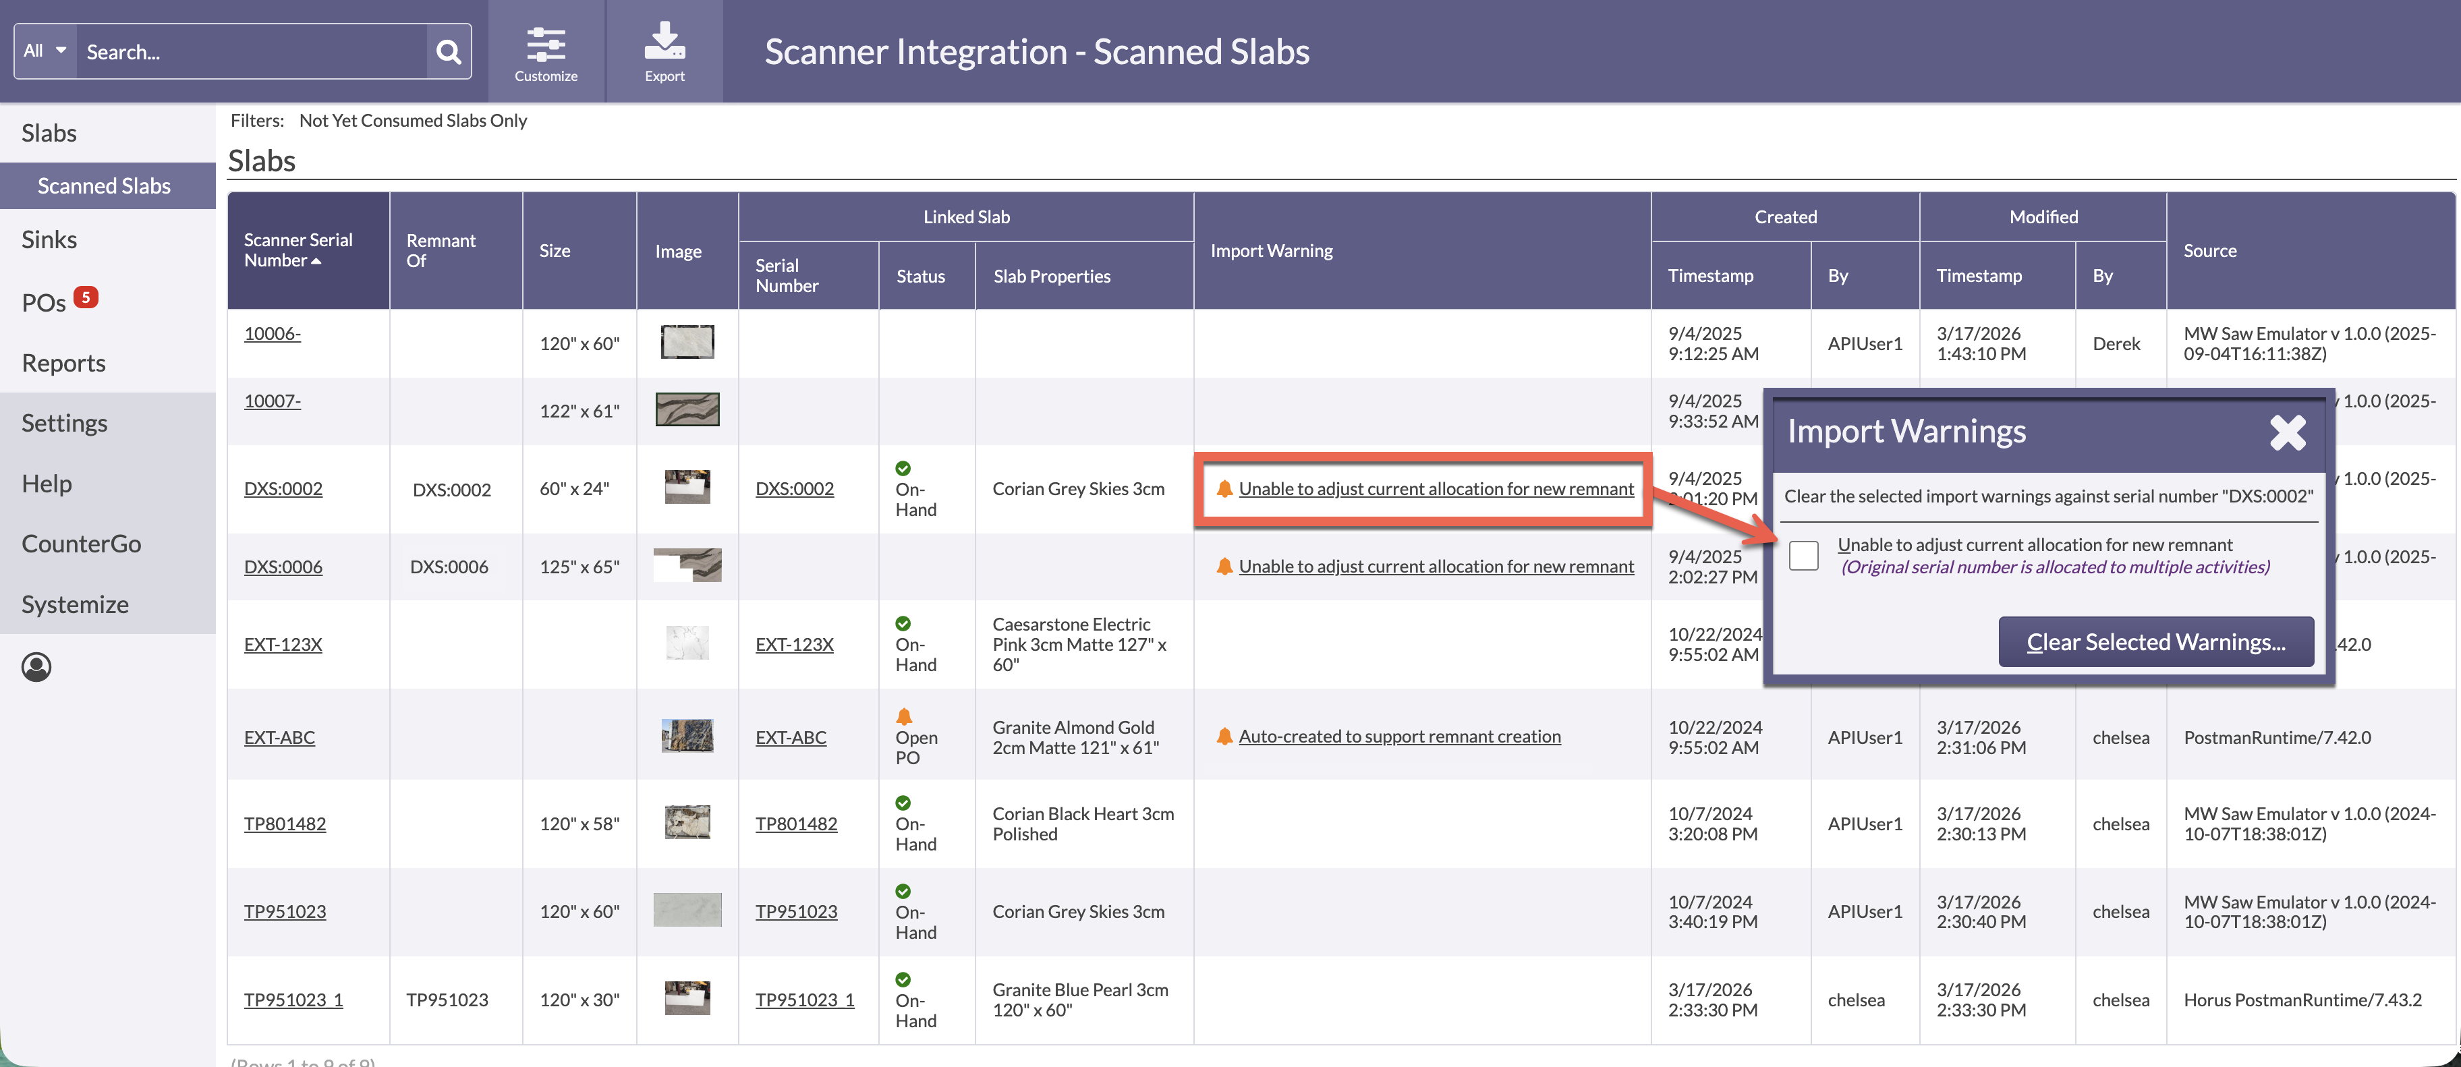Click the bell beside Auto-created remnant warning
The image size is (2461, 1067).
(x=1225, y=736)
